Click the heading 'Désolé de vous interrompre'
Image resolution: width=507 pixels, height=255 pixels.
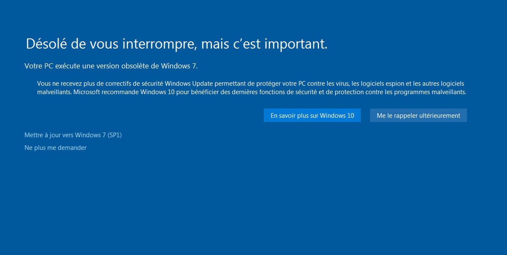pos(111,44)
